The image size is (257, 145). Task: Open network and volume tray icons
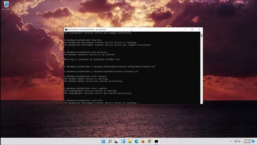click(237, 141)
